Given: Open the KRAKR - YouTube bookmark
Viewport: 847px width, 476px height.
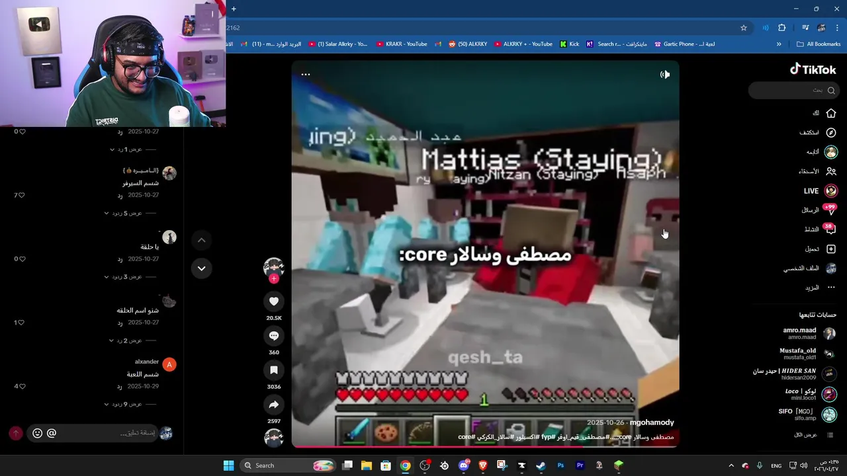Looking at the screenshot, I should pyautogui.click(x=402, y=44).
